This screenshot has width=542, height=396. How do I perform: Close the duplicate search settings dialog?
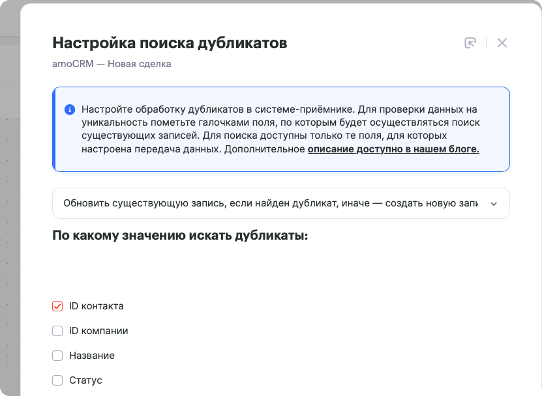click(502, 43)
